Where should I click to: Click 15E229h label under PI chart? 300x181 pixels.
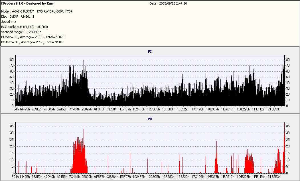[x=183, y=109]
